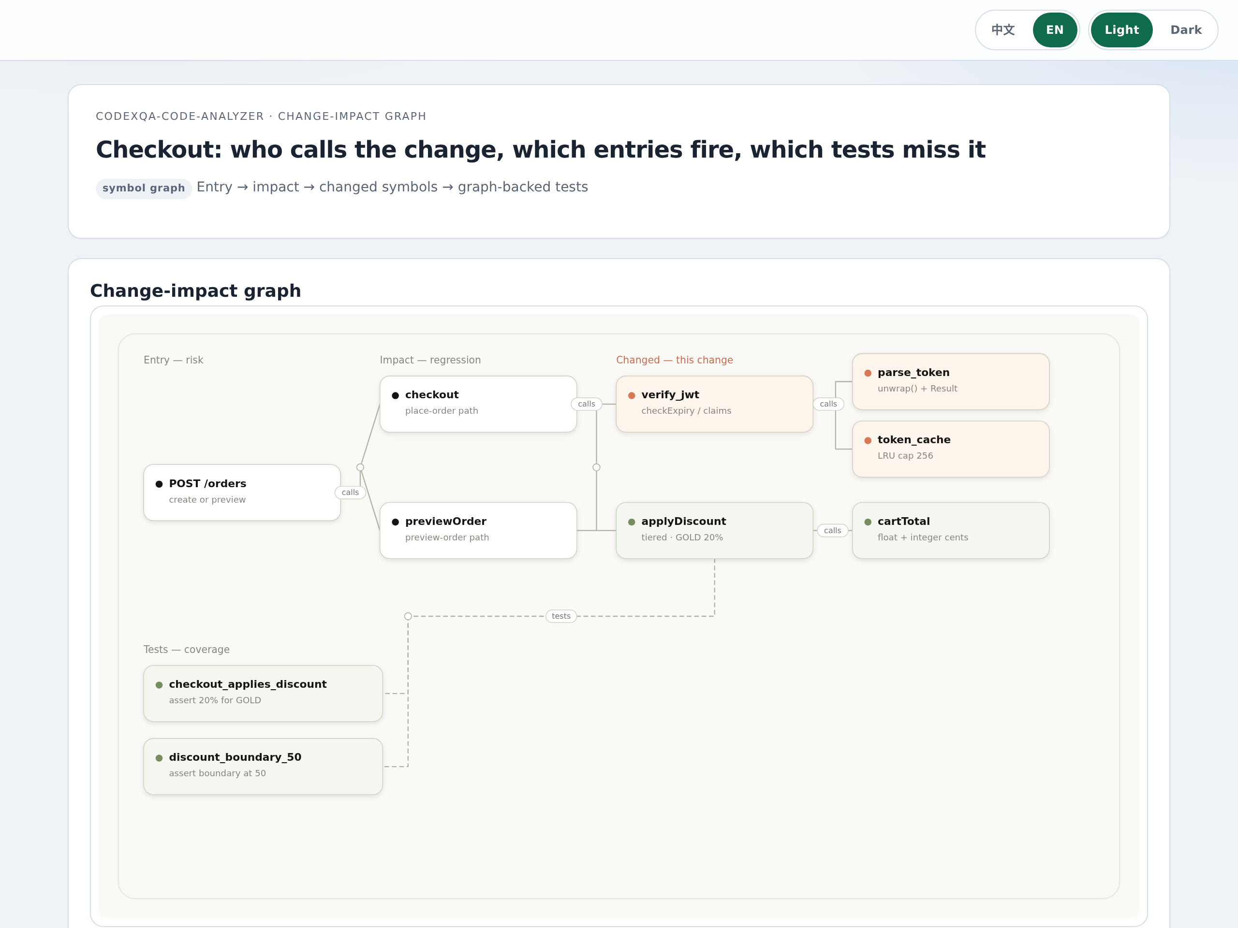Viewport: 1238px width, 928px height.
Task: Switch language to 中文
Action: (x=1003, y=29)
